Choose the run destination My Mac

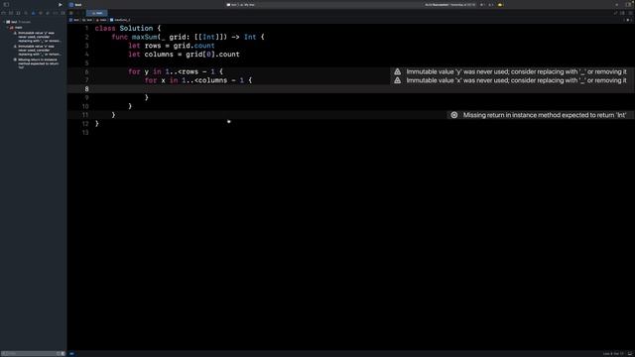(247, 5)
